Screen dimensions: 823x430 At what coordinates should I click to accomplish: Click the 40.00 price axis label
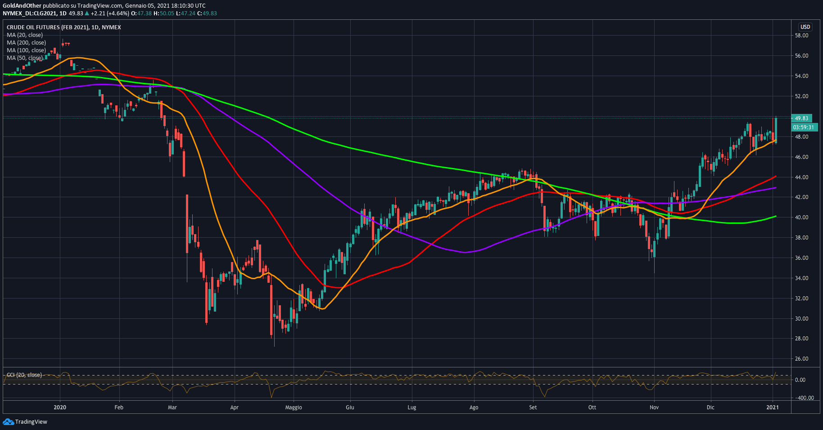tap(801, 217)
